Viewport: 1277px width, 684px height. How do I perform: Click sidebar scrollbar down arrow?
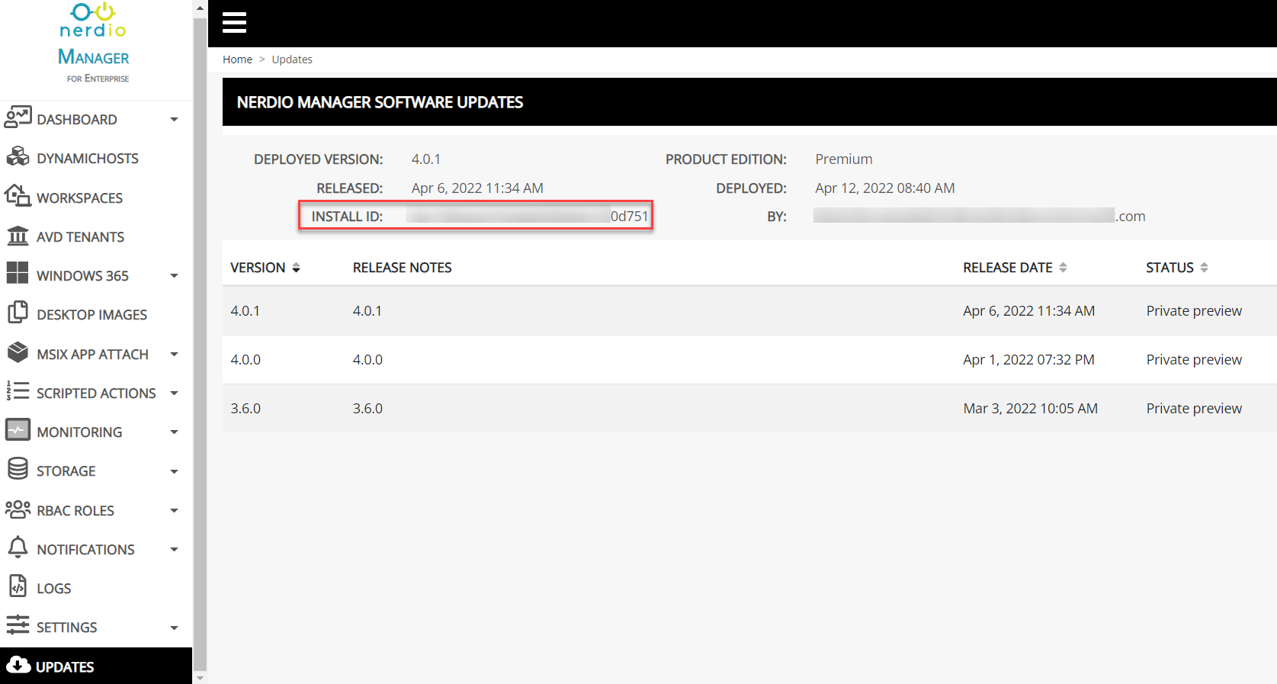(x=200, y=677)
